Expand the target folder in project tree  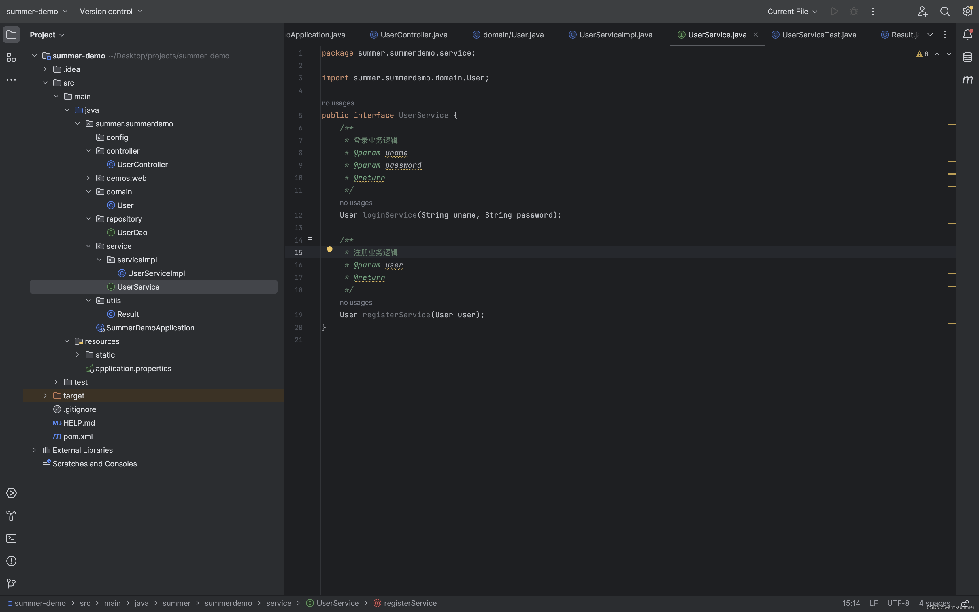tap(45, 396)
